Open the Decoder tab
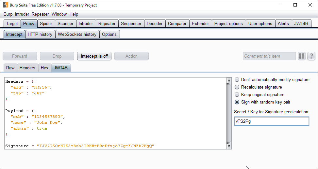Viewport: 318px width, 169px height. [155, 23]
